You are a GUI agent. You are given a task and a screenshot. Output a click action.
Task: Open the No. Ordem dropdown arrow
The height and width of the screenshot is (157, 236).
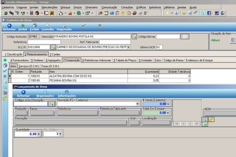(x=60, y=134)
